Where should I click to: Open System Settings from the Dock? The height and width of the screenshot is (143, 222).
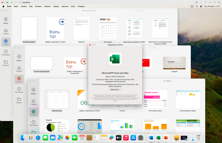(x=141, y=138)
